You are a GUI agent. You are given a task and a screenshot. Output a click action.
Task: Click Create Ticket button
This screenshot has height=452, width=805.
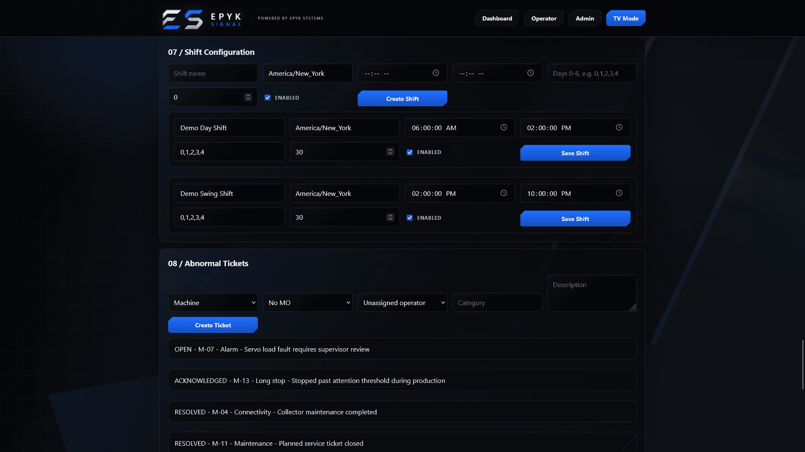point(213,325)
